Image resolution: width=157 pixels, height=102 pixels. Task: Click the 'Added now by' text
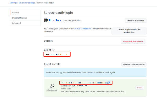point(68,86)
